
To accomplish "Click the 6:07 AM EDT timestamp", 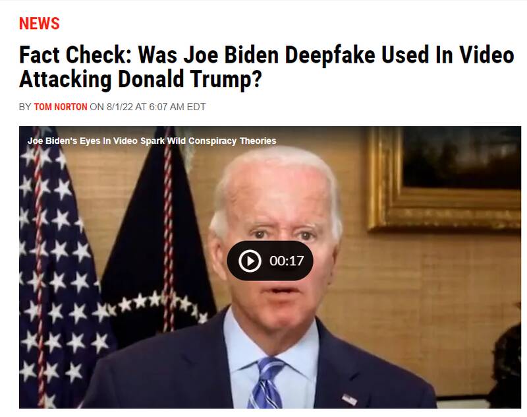I will pos(177,107).
